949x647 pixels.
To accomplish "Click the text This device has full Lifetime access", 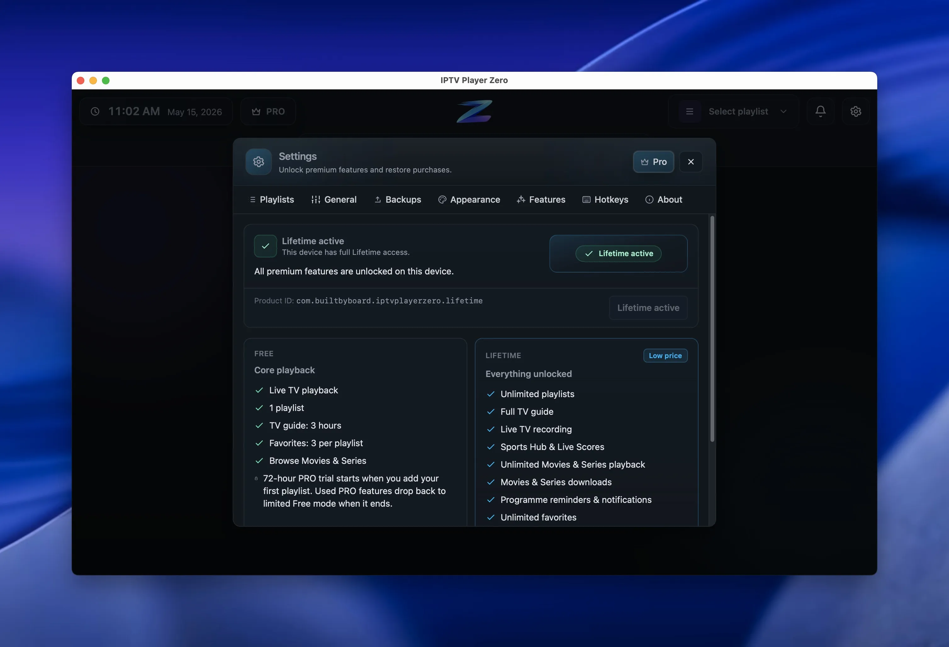I will click(x=345, y=252).
